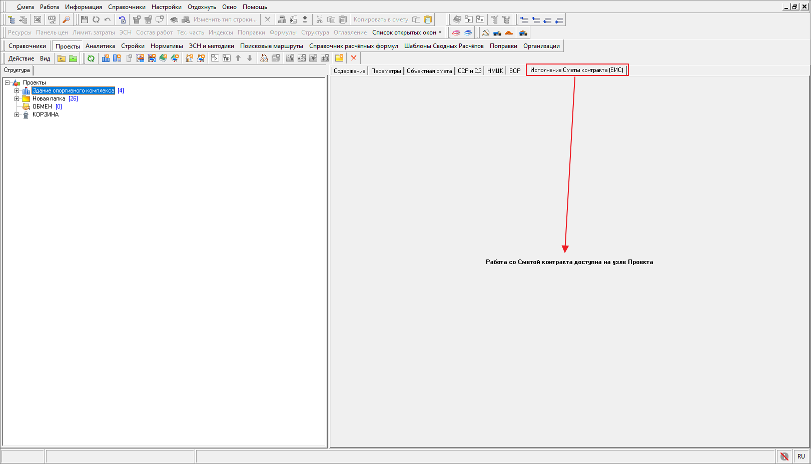Switch to the 'Параметры' tab
This screenshot has height=464, width=811.
pyautogui.click(x=386, y=71)
